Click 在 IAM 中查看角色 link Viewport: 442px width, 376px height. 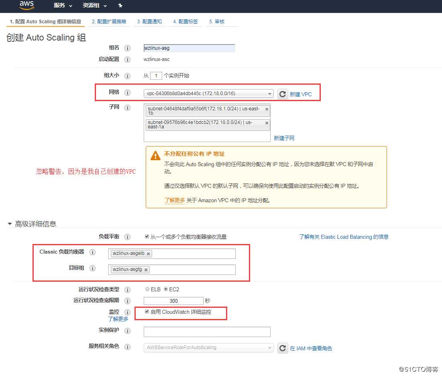(x=311, y=349)
